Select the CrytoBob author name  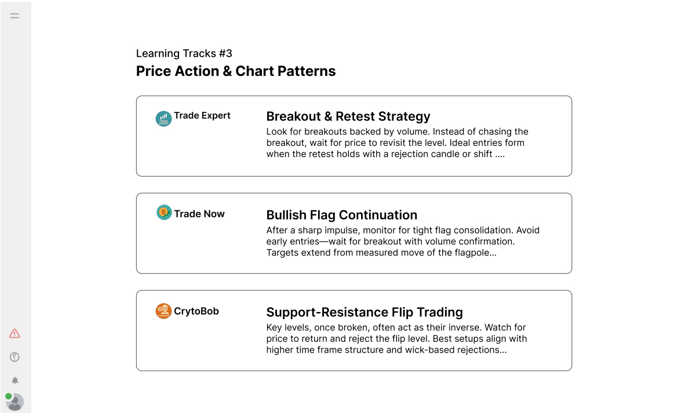196,311
